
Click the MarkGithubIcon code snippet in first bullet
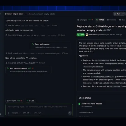[102, 60]
